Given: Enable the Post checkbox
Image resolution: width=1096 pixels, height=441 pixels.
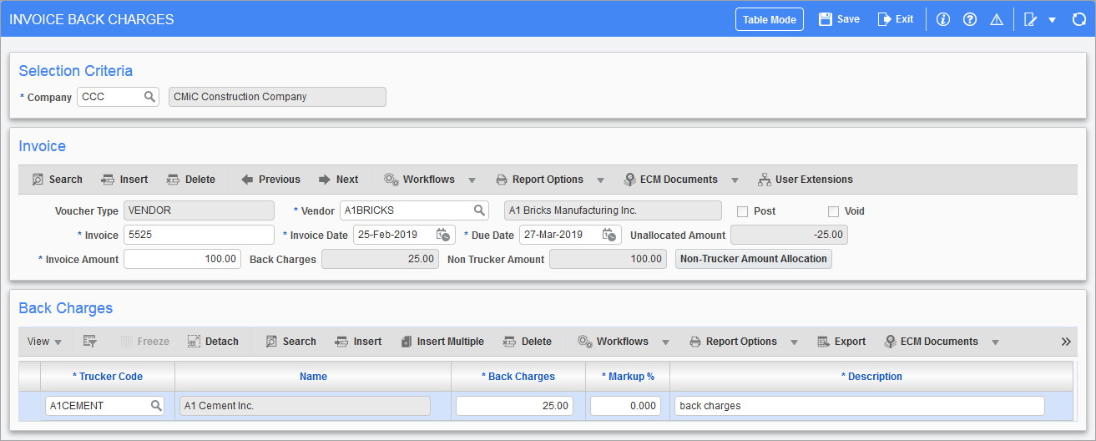Looking at the screenshot, I should [742, 211].
